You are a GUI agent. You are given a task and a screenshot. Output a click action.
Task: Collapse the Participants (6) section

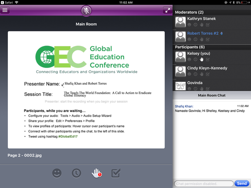pyautogui.click(x=190, y=47)
